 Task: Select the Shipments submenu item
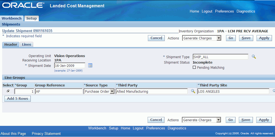tap(11, 24)
